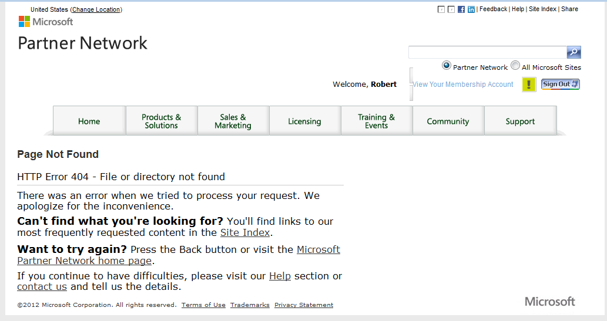Click the Change Location link

click(96, 9)
